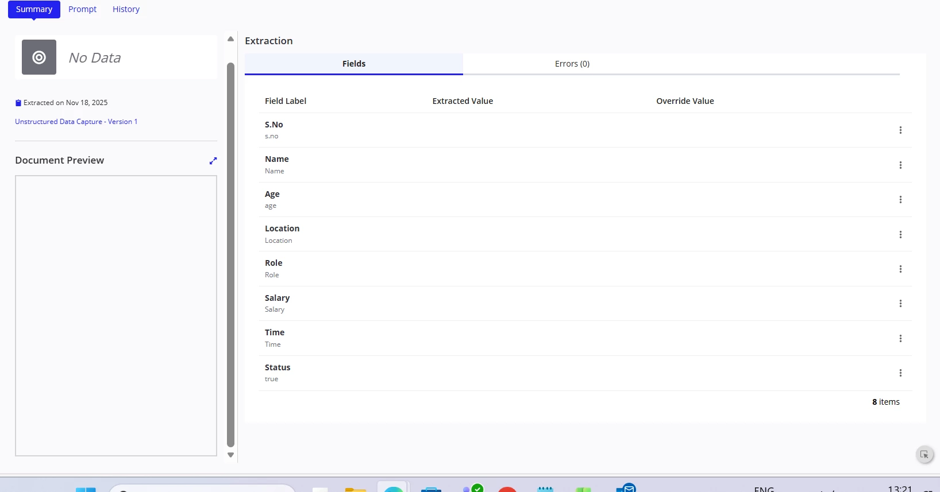Click the Extracted Value column header

(463, 101)
